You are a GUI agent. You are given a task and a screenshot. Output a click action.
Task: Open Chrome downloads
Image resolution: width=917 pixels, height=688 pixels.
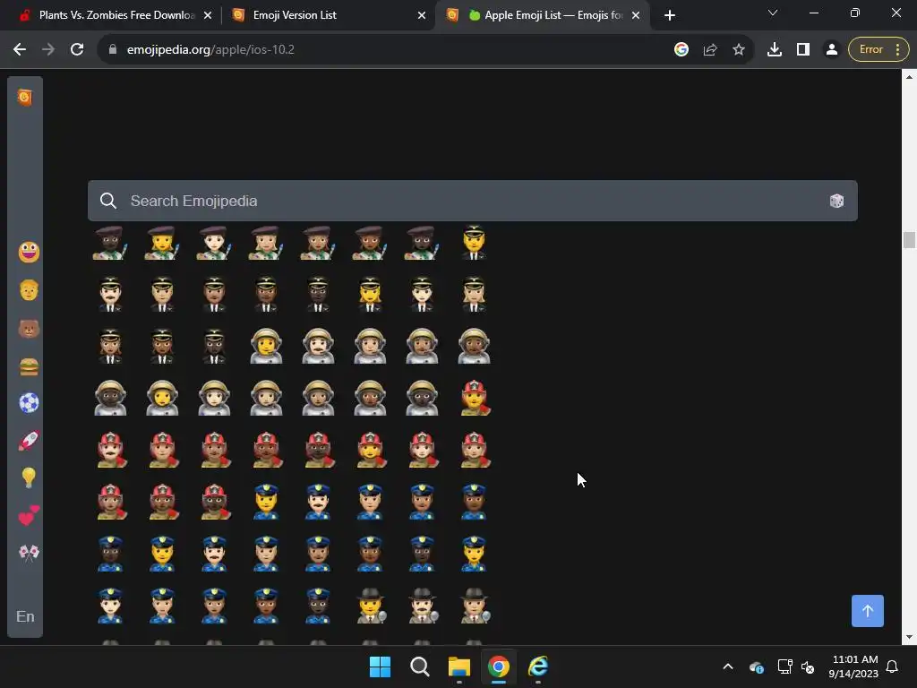(x=775, y=50)
